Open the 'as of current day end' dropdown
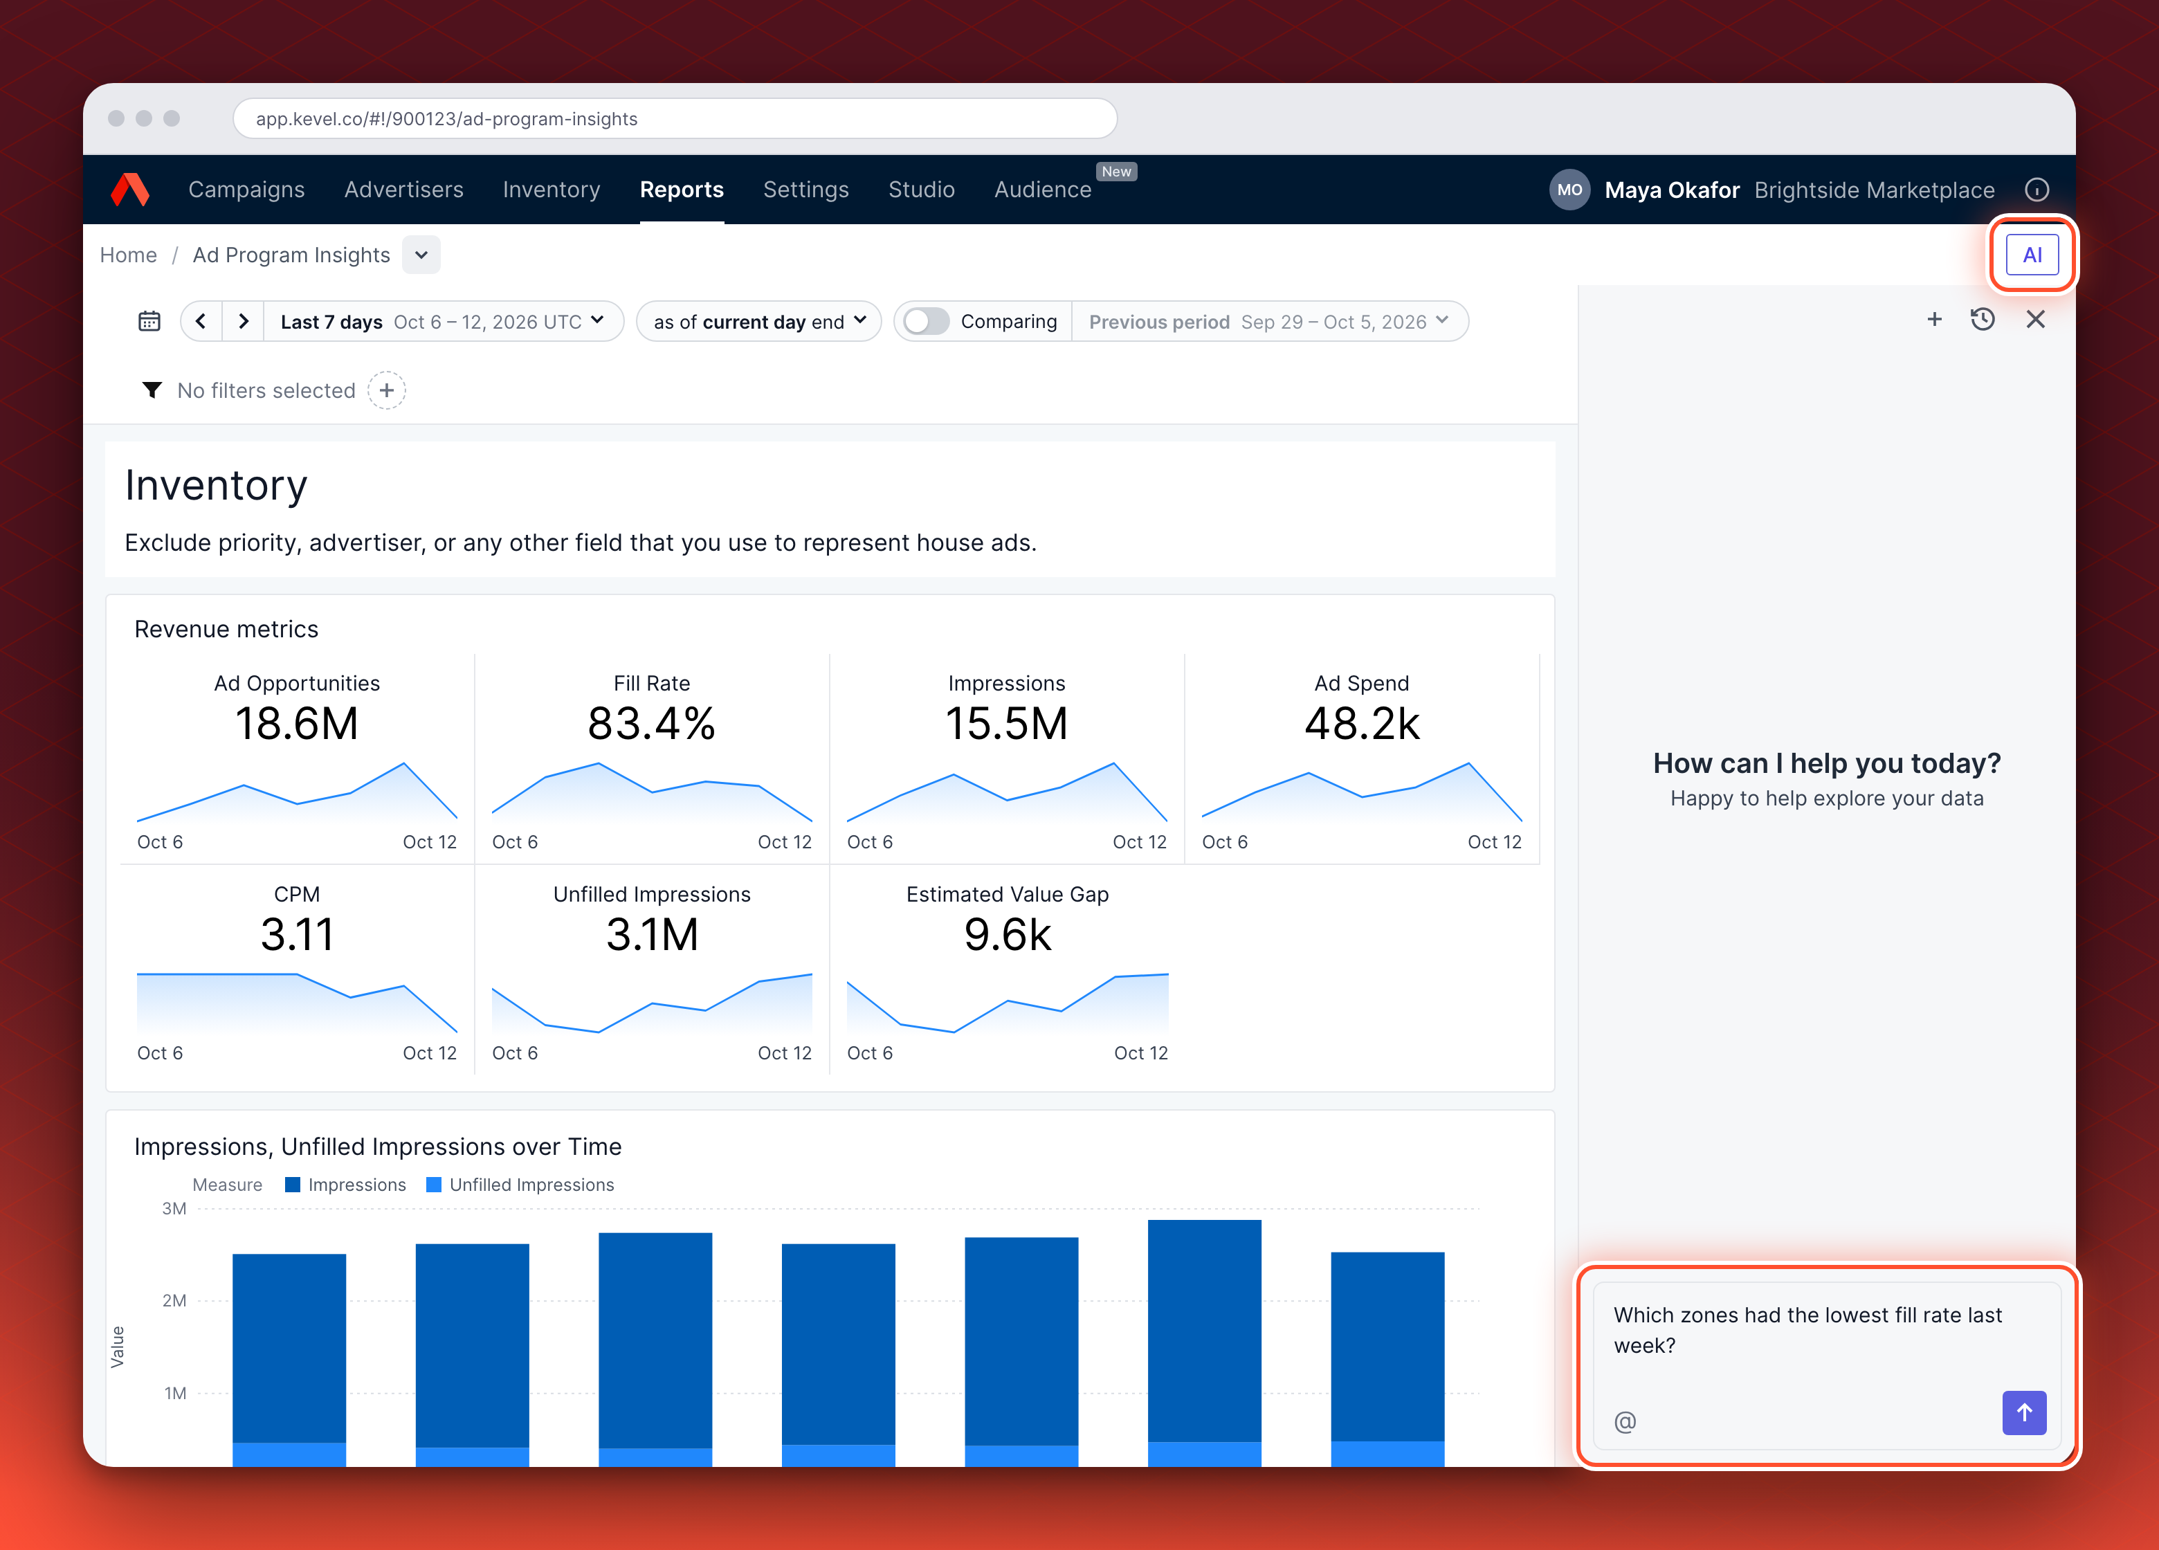This screenshot has width=2159, height=1550. 758,322
